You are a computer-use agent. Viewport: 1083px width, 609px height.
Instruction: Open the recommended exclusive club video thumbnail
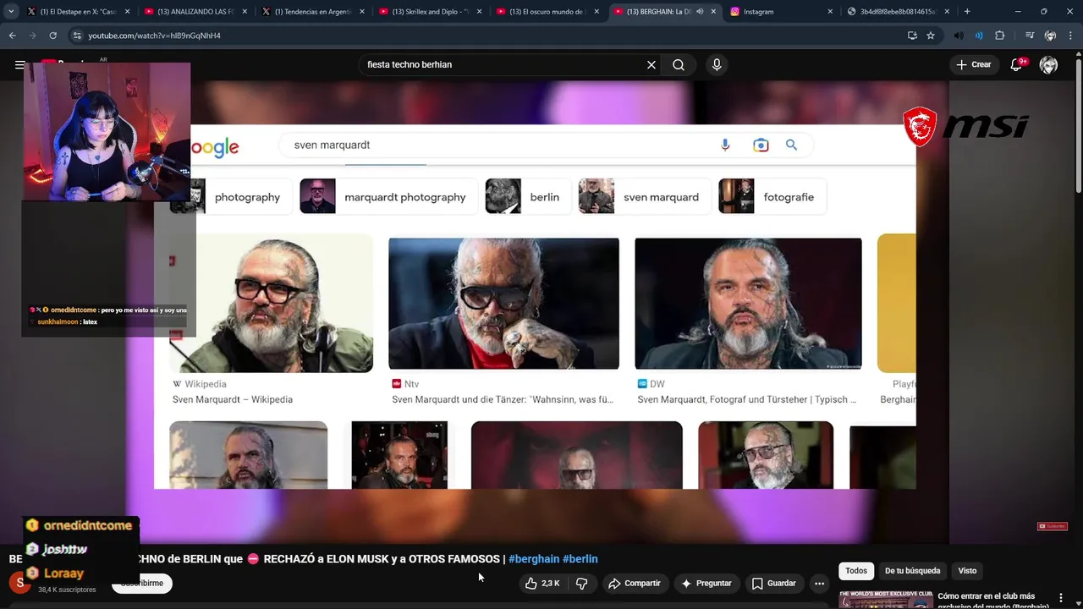click(x=886, y=600)
